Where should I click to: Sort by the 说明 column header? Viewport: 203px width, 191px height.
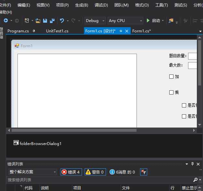(45, 188)
